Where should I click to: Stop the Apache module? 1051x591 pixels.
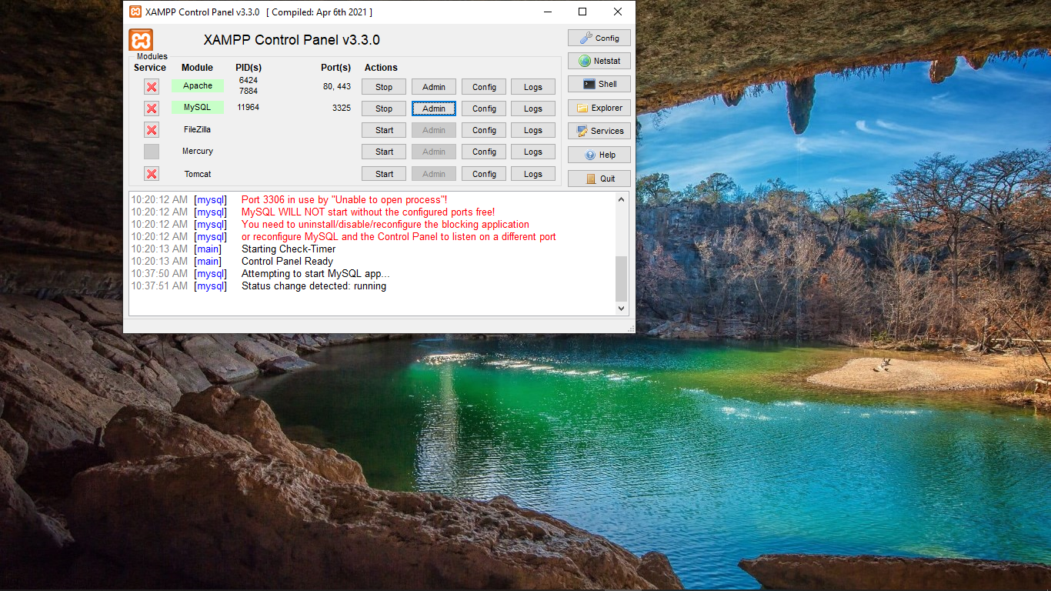384,87
